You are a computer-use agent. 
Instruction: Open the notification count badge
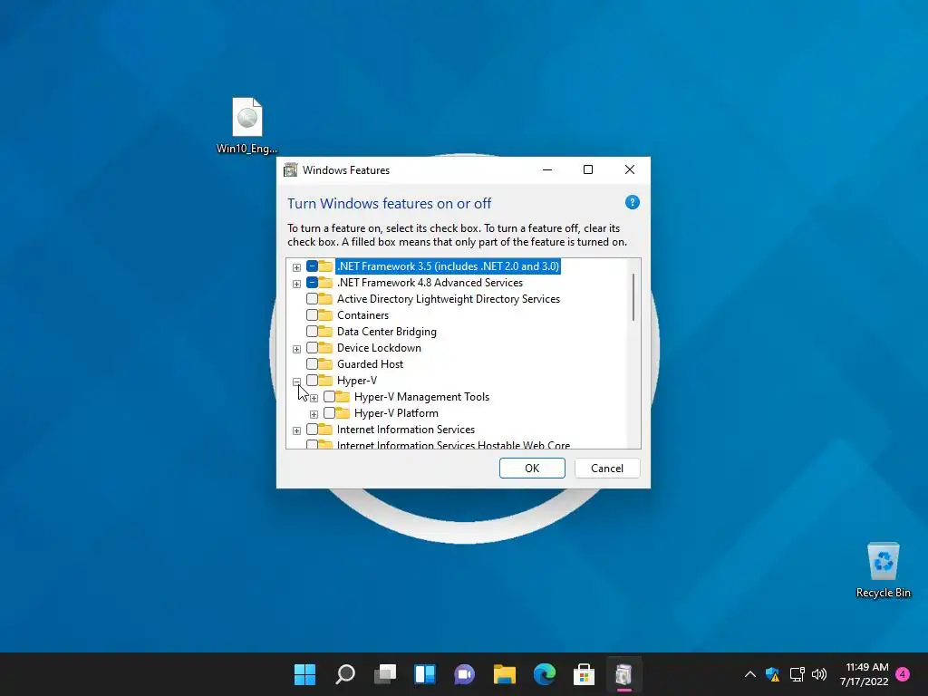[x=903, y=674]
